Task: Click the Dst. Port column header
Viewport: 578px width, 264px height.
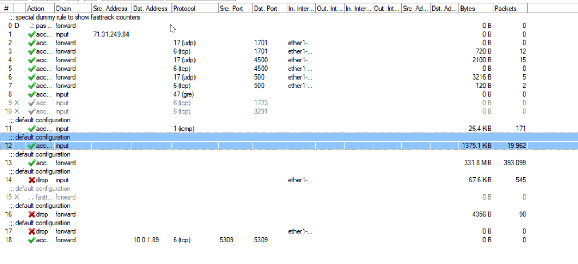Action: point(270,9)
